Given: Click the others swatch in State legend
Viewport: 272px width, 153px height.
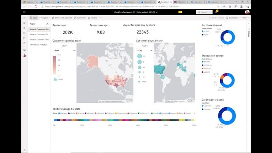Looking at the screenshot, I should (x=55, y=79).
